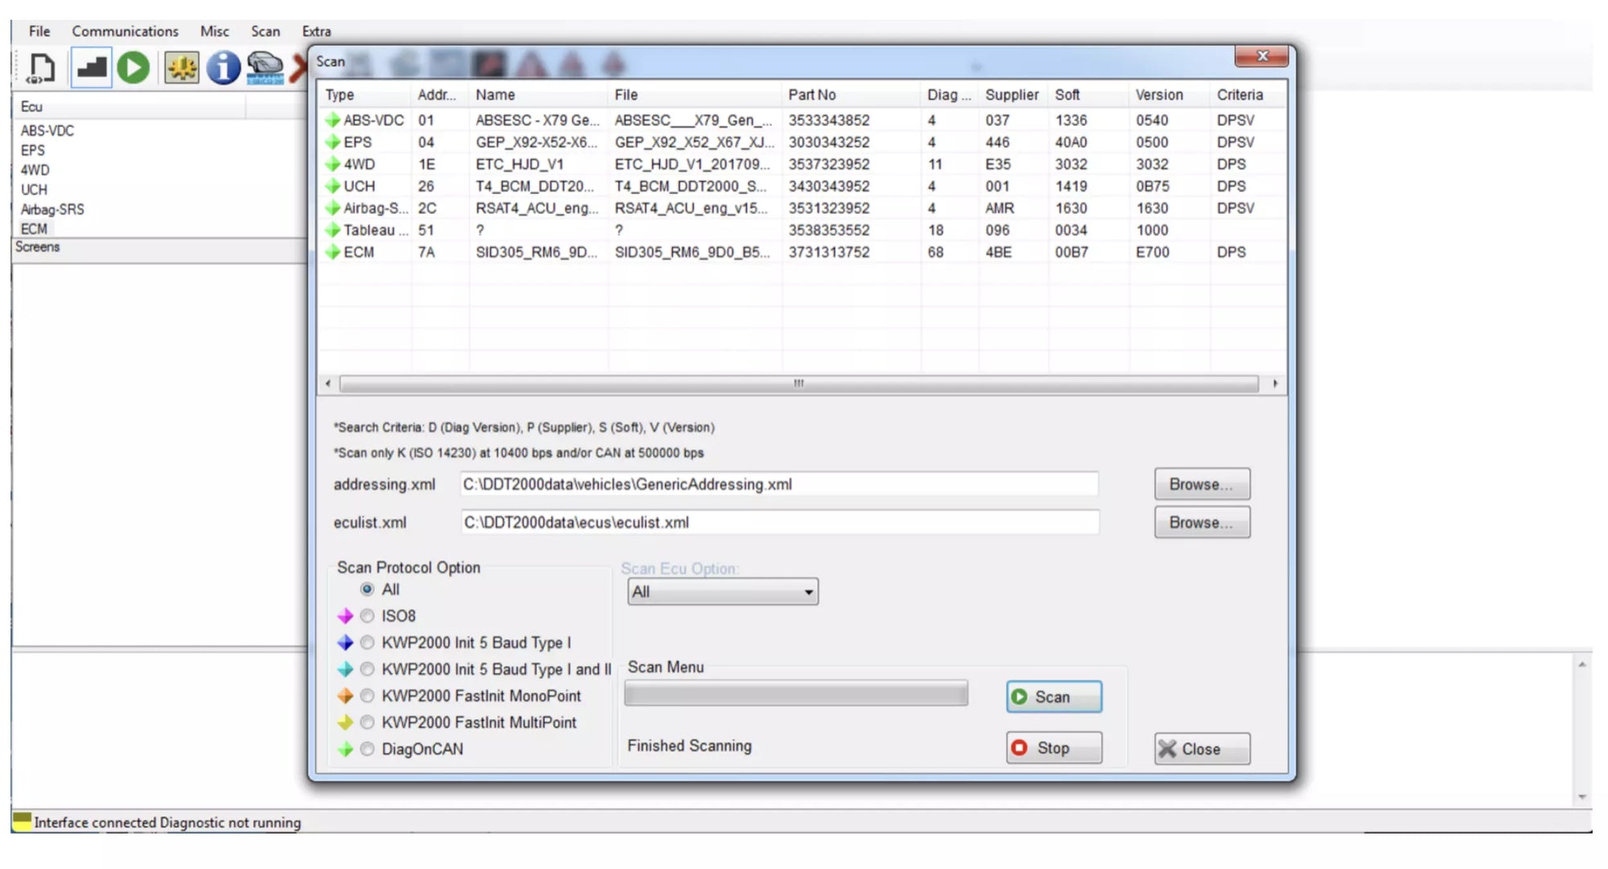Click the right arrow of table scrollbar
Viewport: 1608px width, 869px height.
(1275, 383)
